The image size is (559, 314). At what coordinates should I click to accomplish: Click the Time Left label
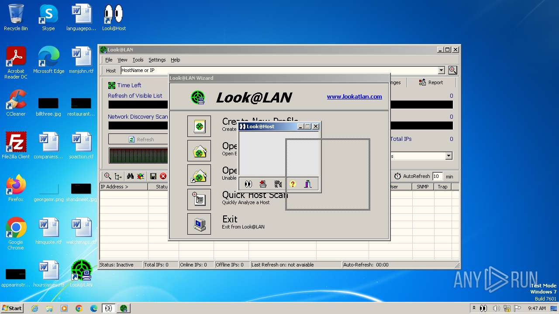click(x=129, y=85)
